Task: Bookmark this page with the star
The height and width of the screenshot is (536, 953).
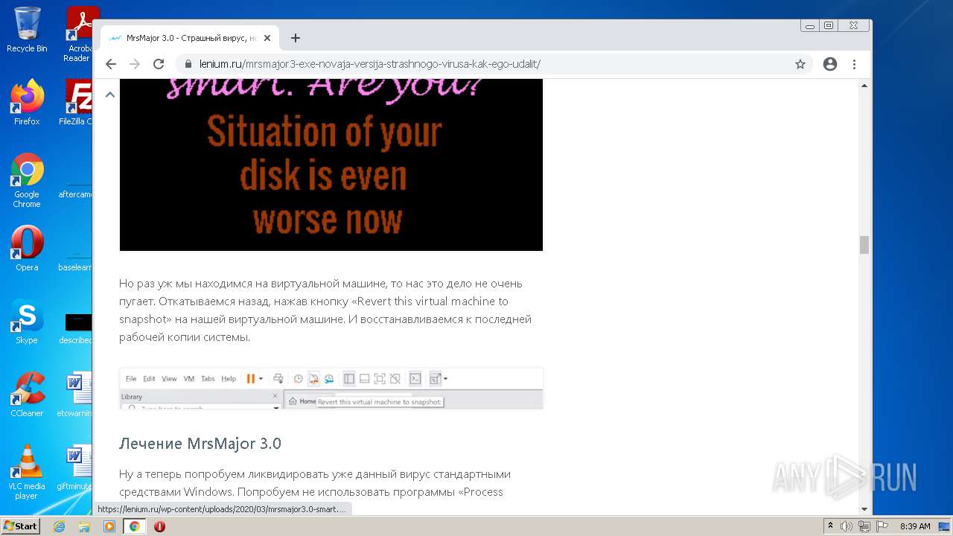Action: pos(800,64)
